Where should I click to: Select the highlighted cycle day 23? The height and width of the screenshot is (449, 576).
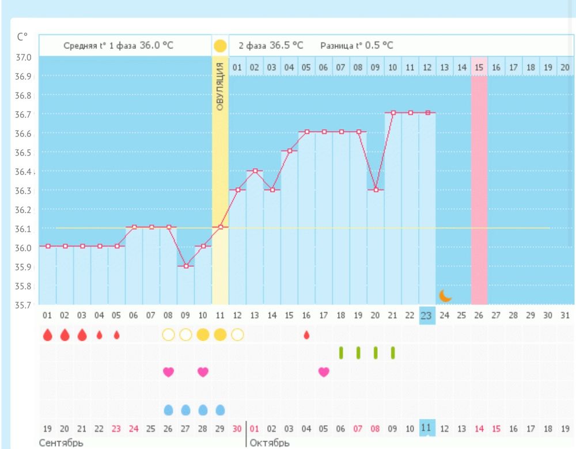[427, 315]
